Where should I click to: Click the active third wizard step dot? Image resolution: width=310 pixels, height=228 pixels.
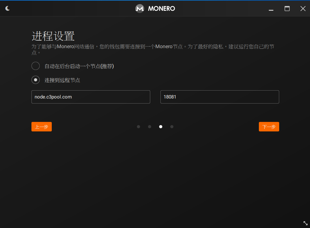pyautogui.click(x=161, y=127)
